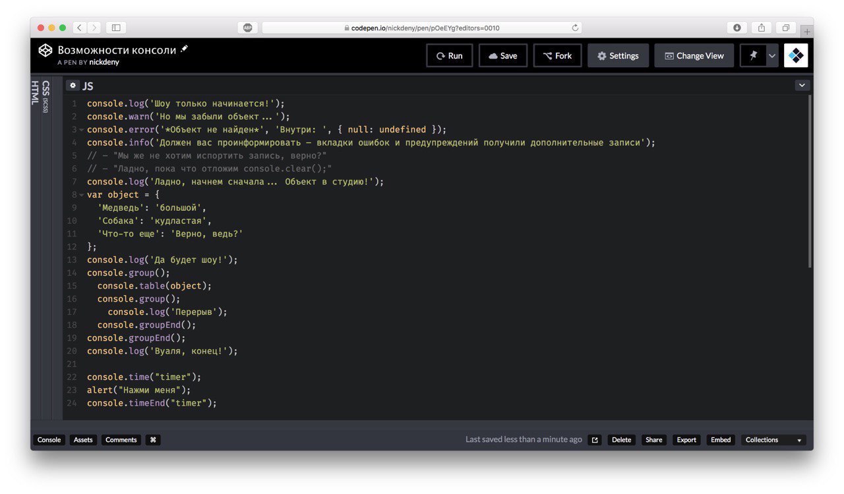Screen dimensions: 844x494
Task: Open Collections dropdown
Action: point(773,440)
